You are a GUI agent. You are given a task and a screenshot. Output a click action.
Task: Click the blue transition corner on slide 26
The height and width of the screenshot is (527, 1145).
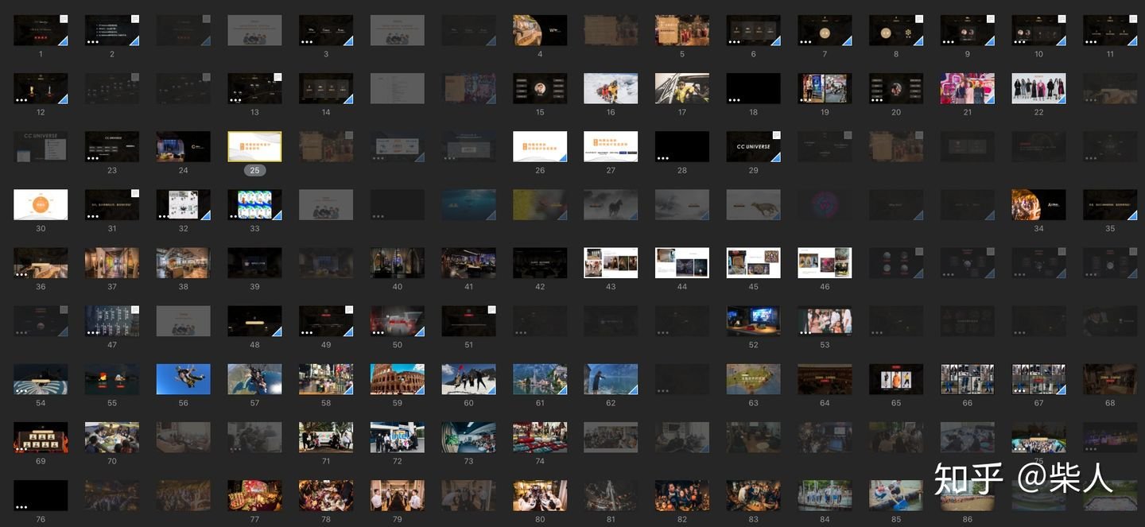pos(562,157)
